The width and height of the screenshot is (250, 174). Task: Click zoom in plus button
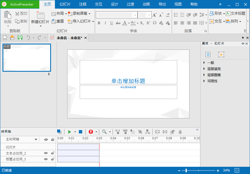pyautogui.click(x=218, y=170)
